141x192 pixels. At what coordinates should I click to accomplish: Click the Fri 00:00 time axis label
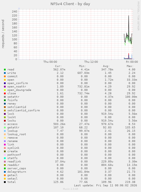132,62
